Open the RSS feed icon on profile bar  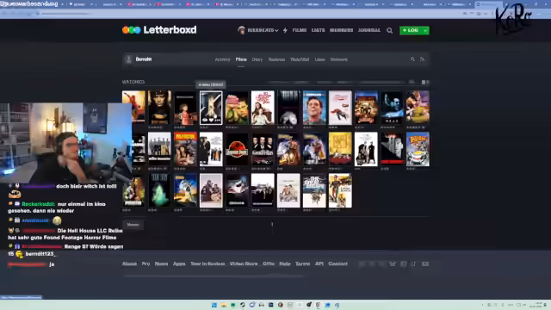click(423, 59)
